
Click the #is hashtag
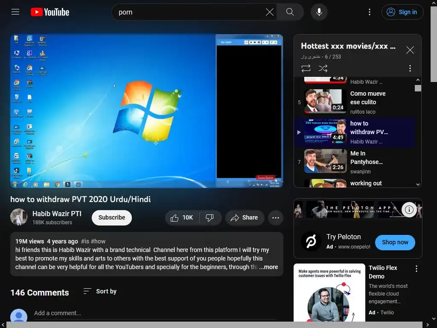pos(85,241)
